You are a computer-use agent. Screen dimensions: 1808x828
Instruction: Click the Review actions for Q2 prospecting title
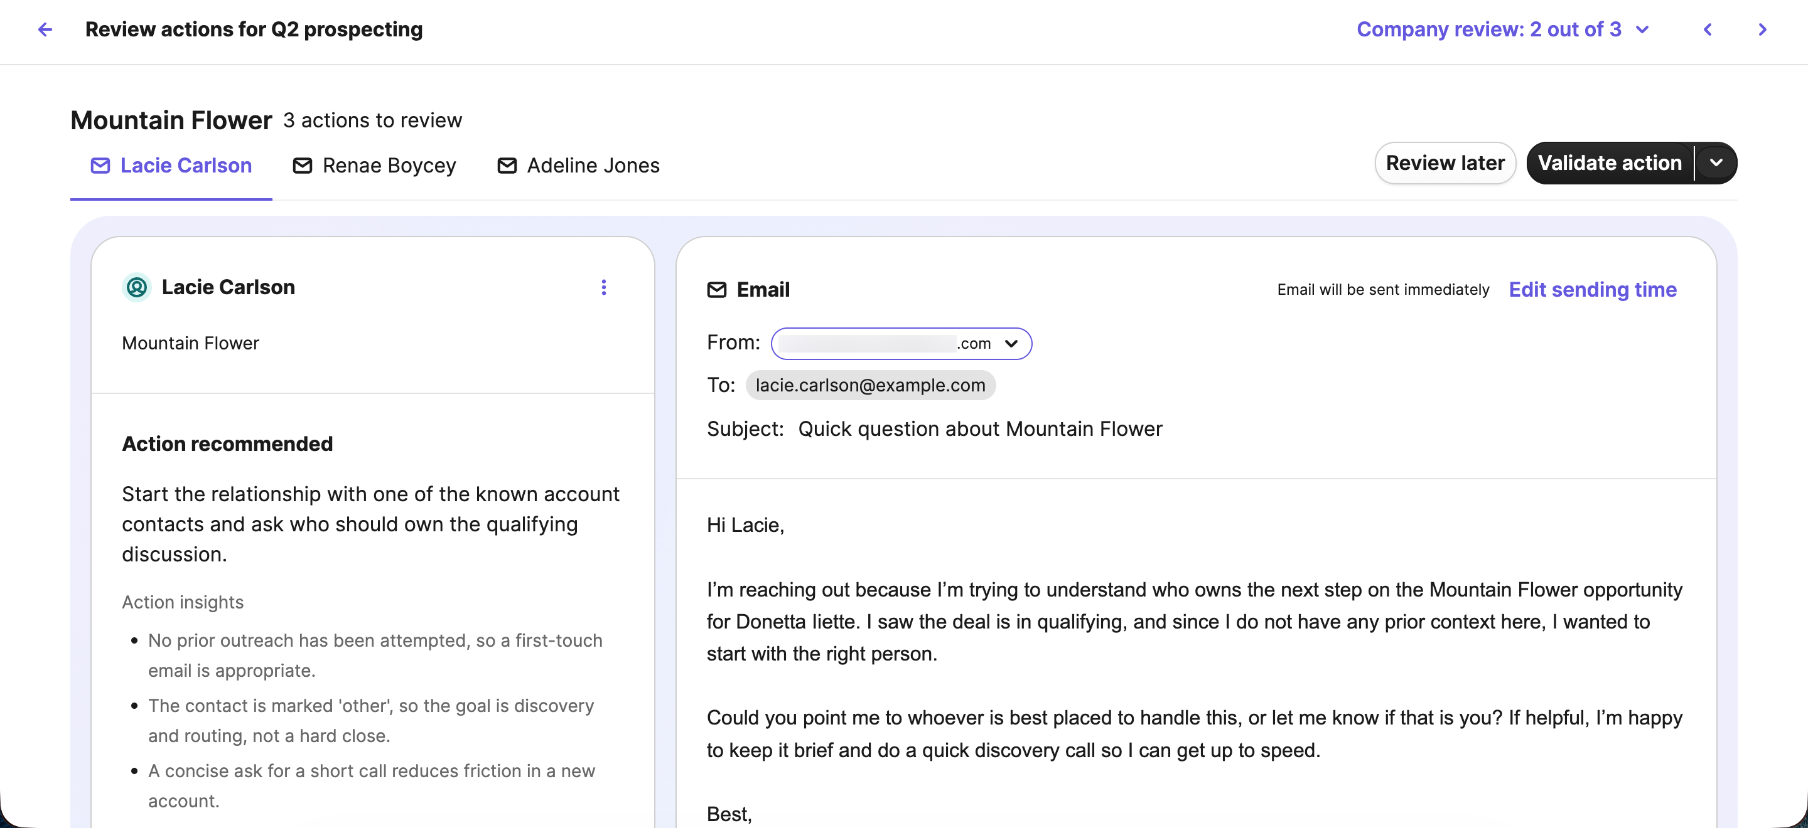click(254, 29)
